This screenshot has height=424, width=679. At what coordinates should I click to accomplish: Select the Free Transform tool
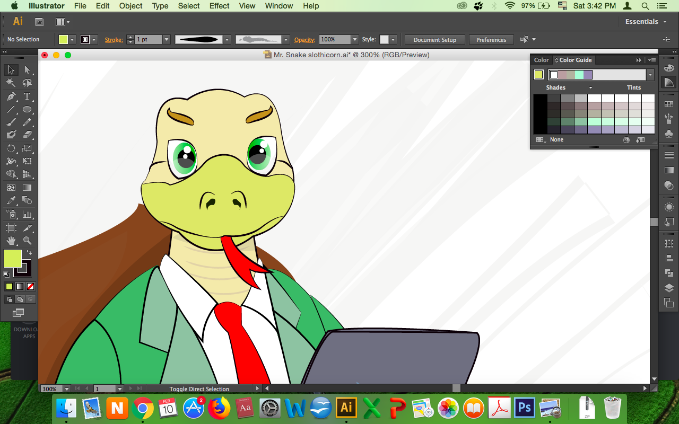[27, 161]
